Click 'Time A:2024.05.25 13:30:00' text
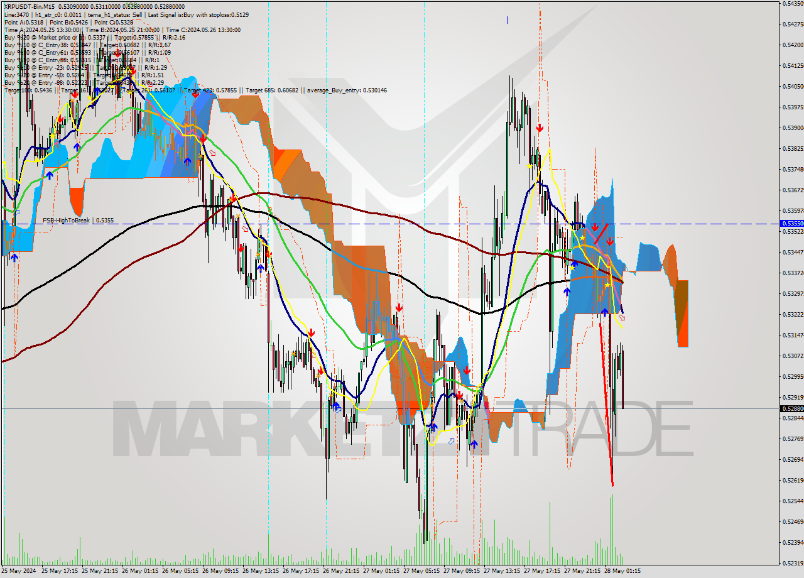The image size is (804, 578). [x=41, y=30]
